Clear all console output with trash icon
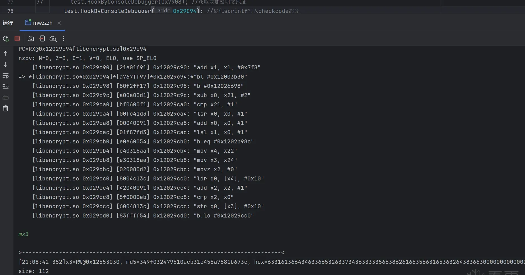The width and height of the screenshot is (525, 275). tap(6, 108)
